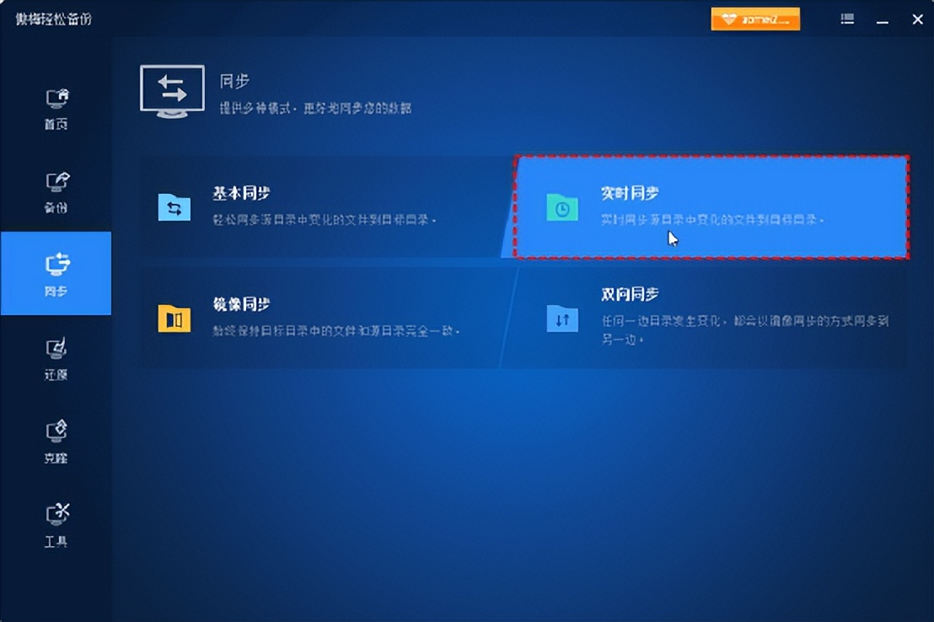This screenshot has height=622, width=934.
Task: Click the Mirror Sync orange folder icon
Action: 174,319
